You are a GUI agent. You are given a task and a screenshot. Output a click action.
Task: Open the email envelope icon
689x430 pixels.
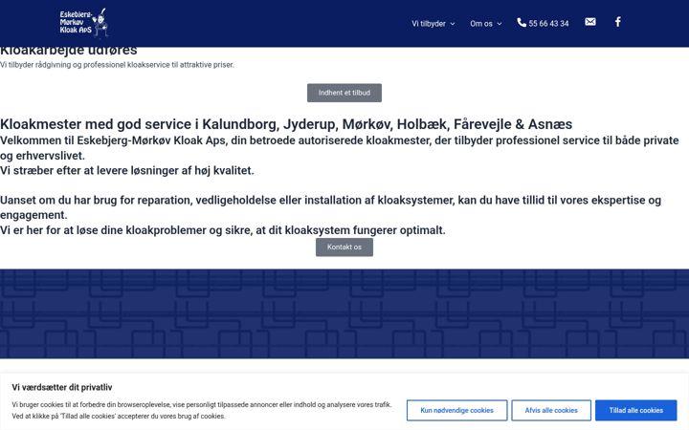point(590,22)
